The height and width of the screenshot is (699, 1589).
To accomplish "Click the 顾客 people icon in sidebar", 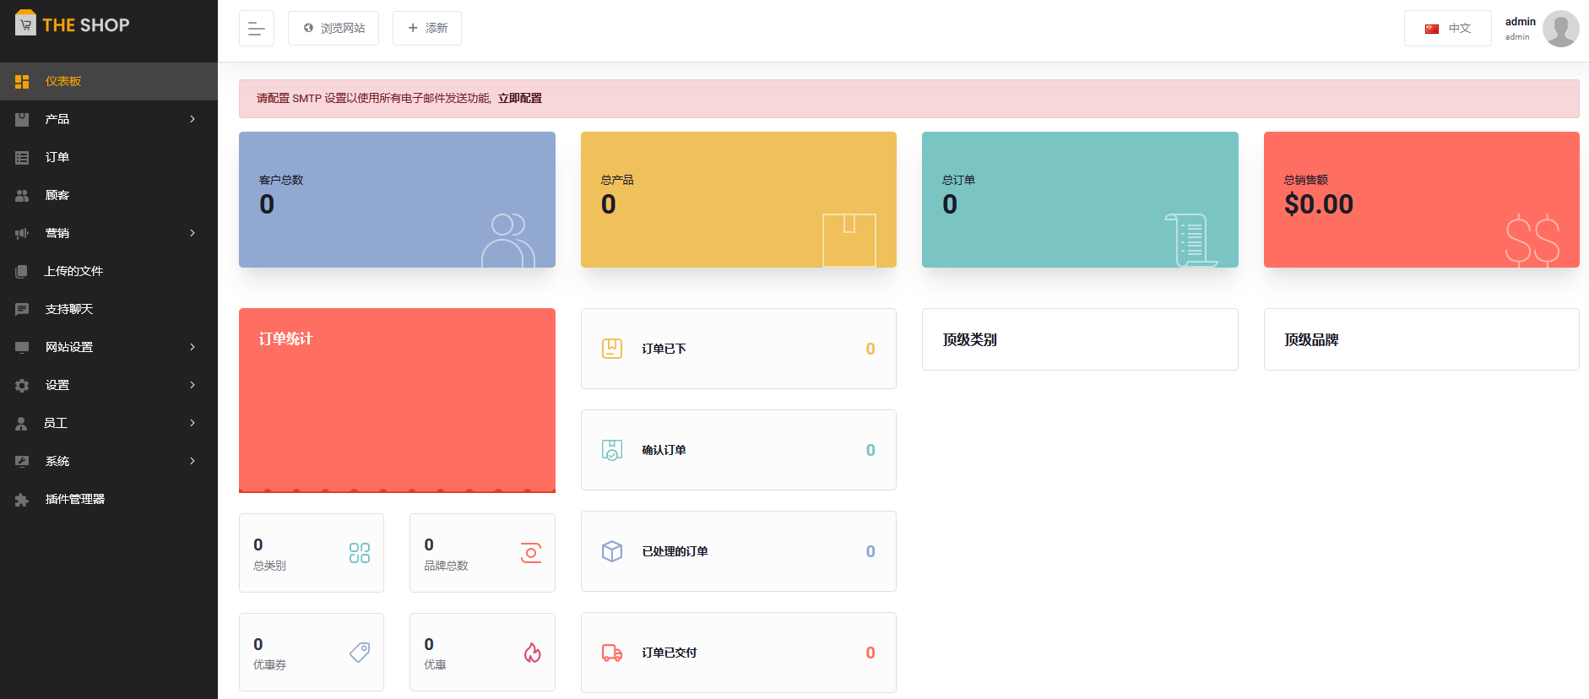I will coord(22,196).
